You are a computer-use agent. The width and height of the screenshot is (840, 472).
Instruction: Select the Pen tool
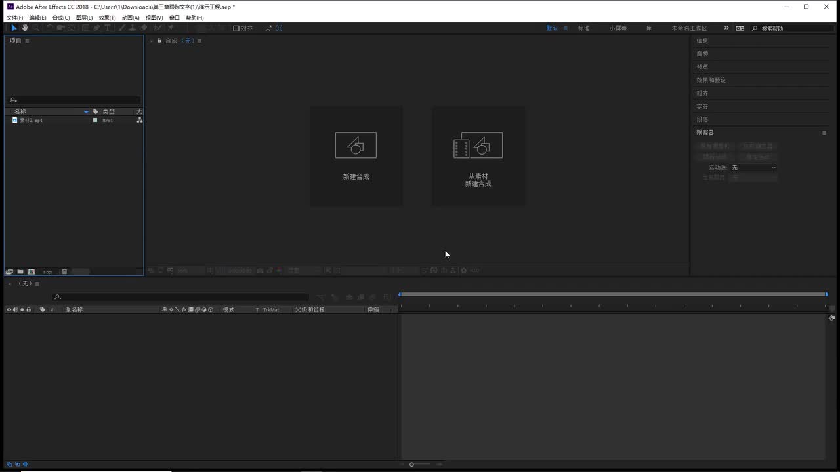coord(96,28)
